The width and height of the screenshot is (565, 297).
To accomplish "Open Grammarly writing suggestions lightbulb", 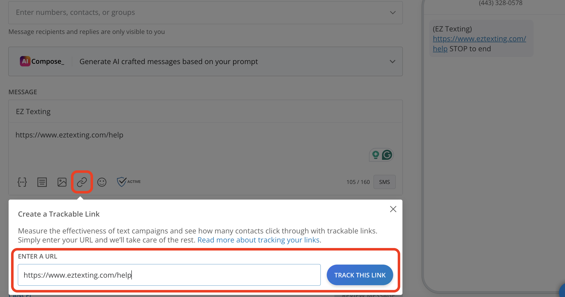I will pos(375,155).
